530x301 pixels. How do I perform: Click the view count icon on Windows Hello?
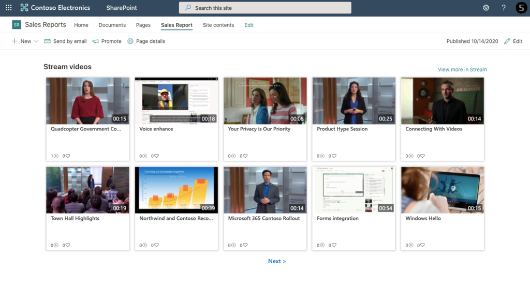[x=411, y=245]
